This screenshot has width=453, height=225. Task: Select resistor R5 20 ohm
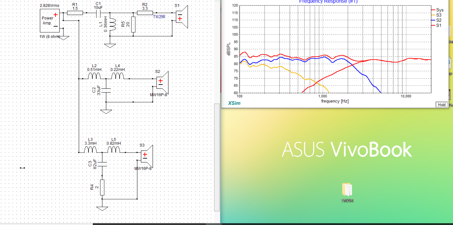point(133,25)
